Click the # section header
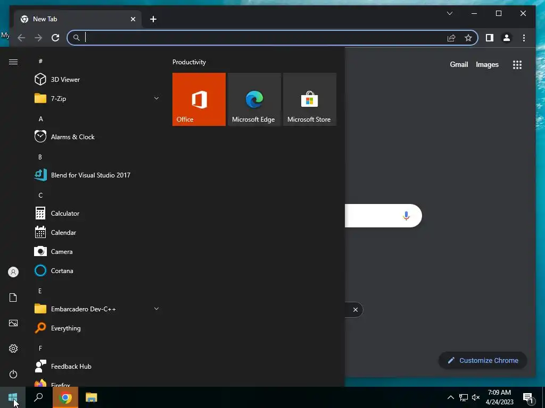This screenshot has width=545, height=408. [x=40, y=62]
